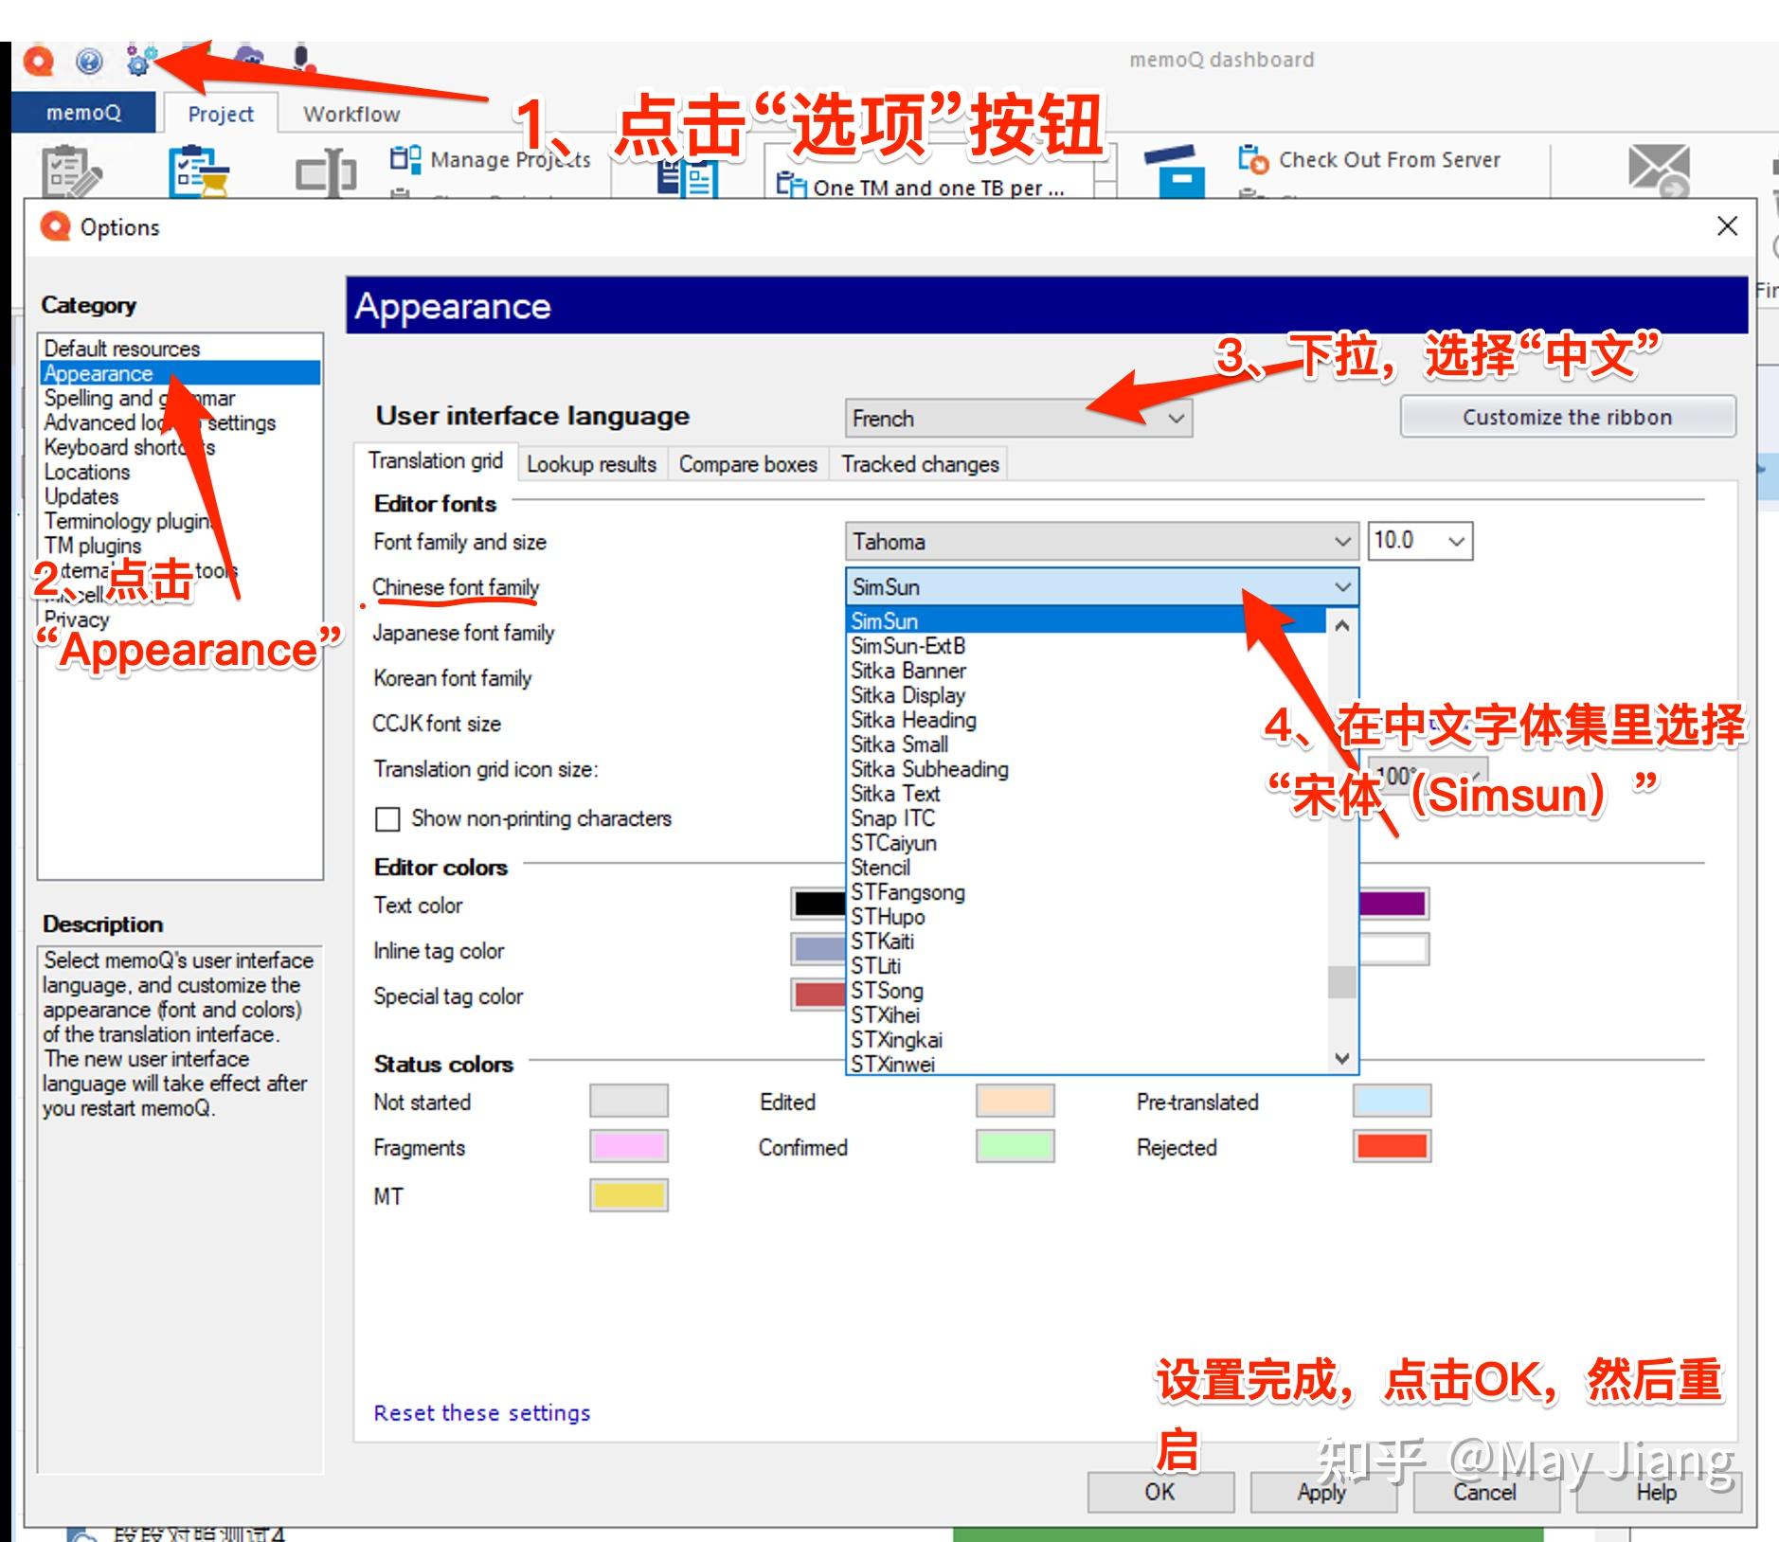Click the Customize the ribbon button
This screenshot has width=1779, height=1542.
[1568, 417]
